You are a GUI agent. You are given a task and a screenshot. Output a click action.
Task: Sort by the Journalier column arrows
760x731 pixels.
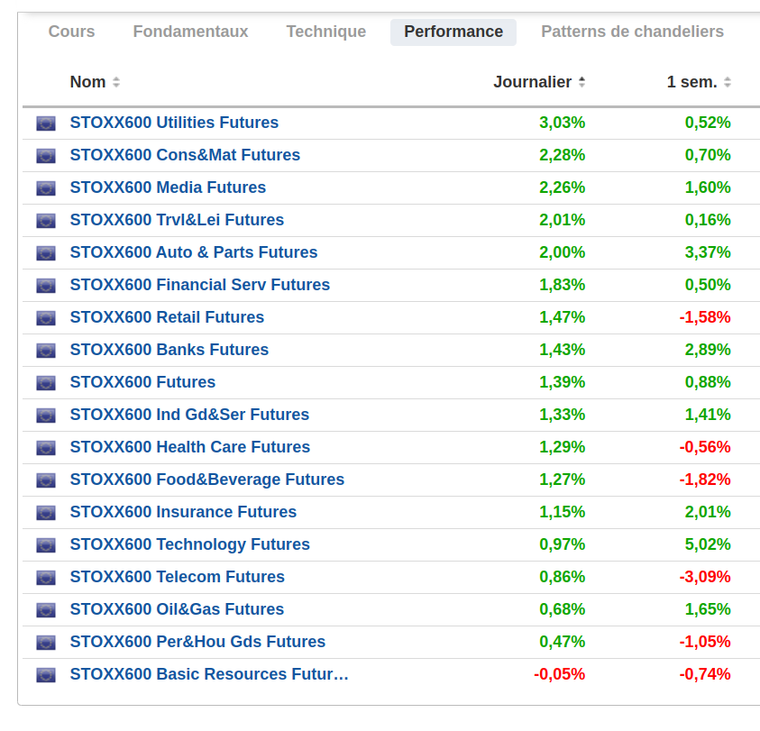click(x=581, y=82)
